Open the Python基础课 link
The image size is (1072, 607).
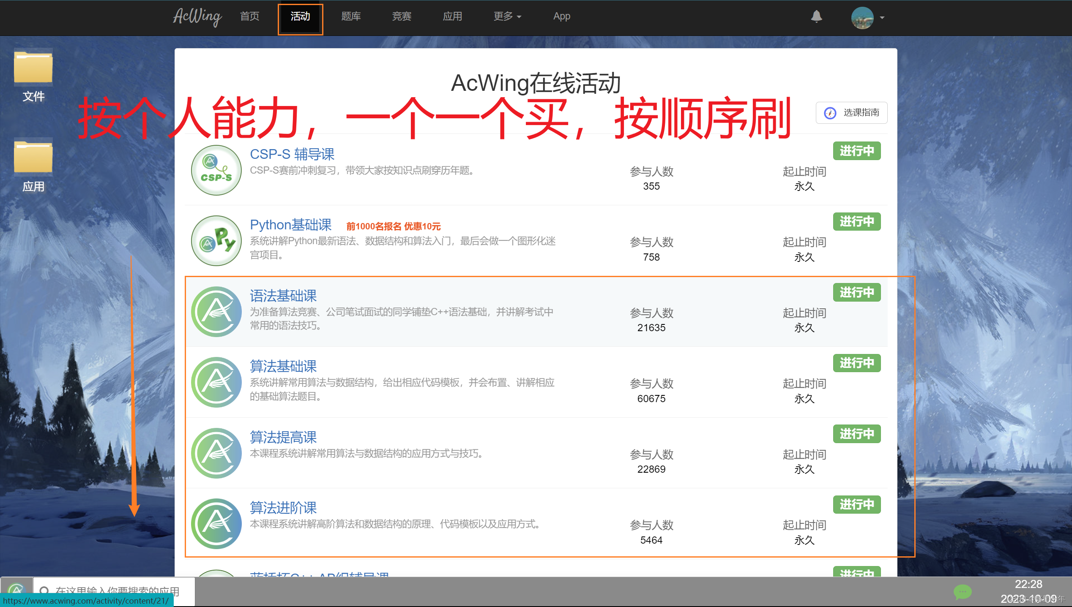[x=291, y=225]
